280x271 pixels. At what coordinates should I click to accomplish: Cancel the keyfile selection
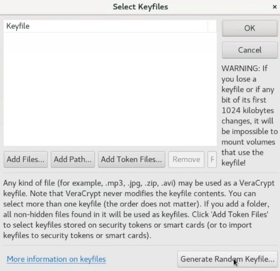tap(250, 50)
